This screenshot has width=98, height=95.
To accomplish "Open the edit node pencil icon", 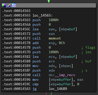I will pos(9,5).
